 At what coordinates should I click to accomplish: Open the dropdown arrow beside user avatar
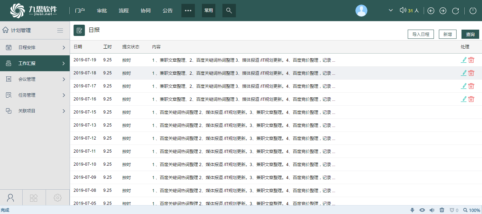point(391,11)
